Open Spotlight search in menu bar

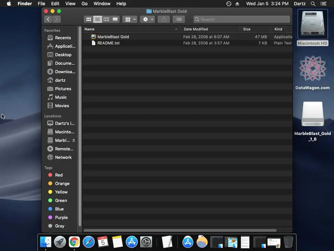313,4
